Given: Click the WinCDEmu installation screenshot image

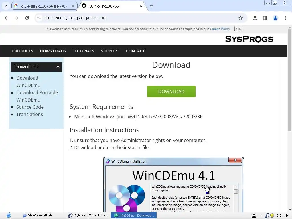Looking at the screenshot, I should click(x=173, y=184).
